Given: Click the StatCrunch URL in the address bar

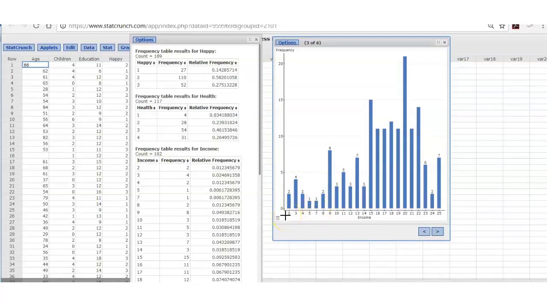Looking at the screenshot, I should pos(173,26).
